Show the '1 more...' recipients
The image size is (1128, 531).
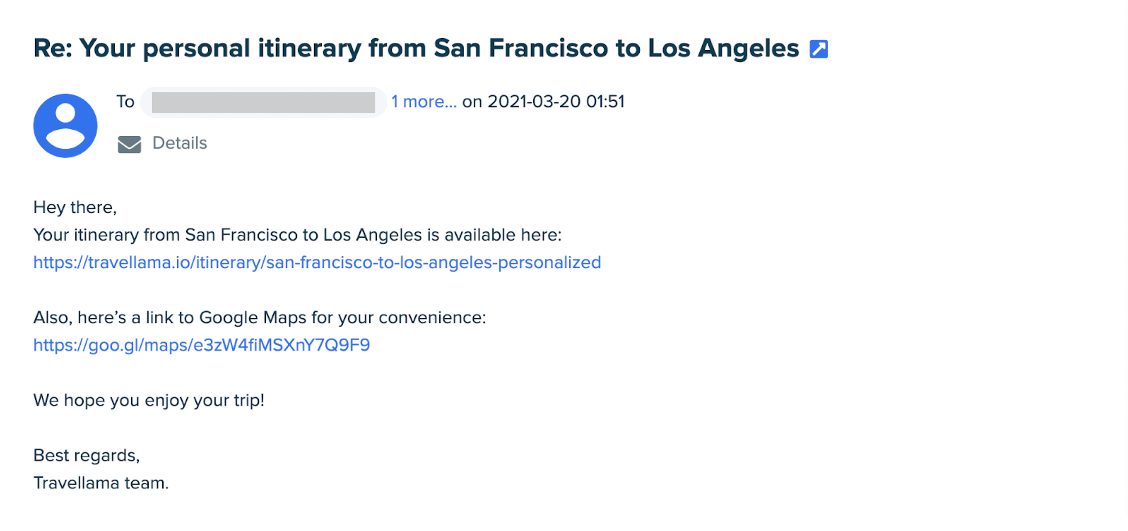point(423,102)
